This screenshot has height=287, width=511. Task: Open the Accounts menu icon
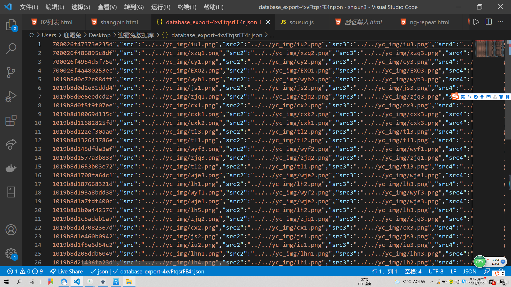coord(11,230)
